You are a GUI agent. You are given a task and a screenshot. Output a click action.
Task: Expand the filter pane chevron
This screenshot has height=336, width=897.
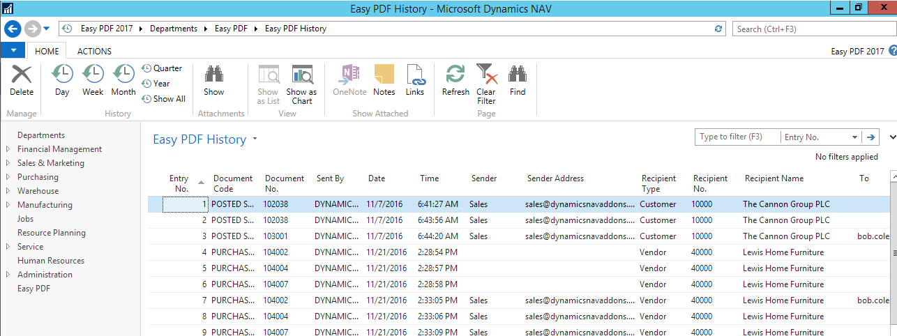tap(893, 137)
